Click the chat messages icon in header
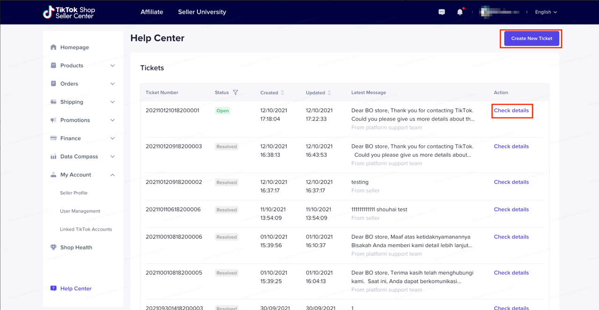The width and height of the screenshot is (599, 310). click(441, 12)
